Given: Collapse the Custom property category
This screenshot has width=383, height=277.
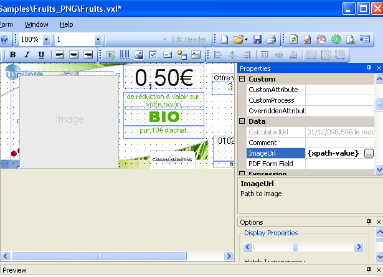Looking at the screenshot, I should 242,79.
